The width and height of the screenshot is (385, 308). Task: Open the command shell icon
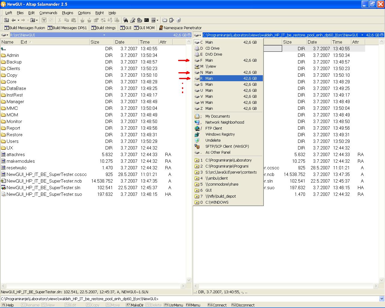(146, 20)
